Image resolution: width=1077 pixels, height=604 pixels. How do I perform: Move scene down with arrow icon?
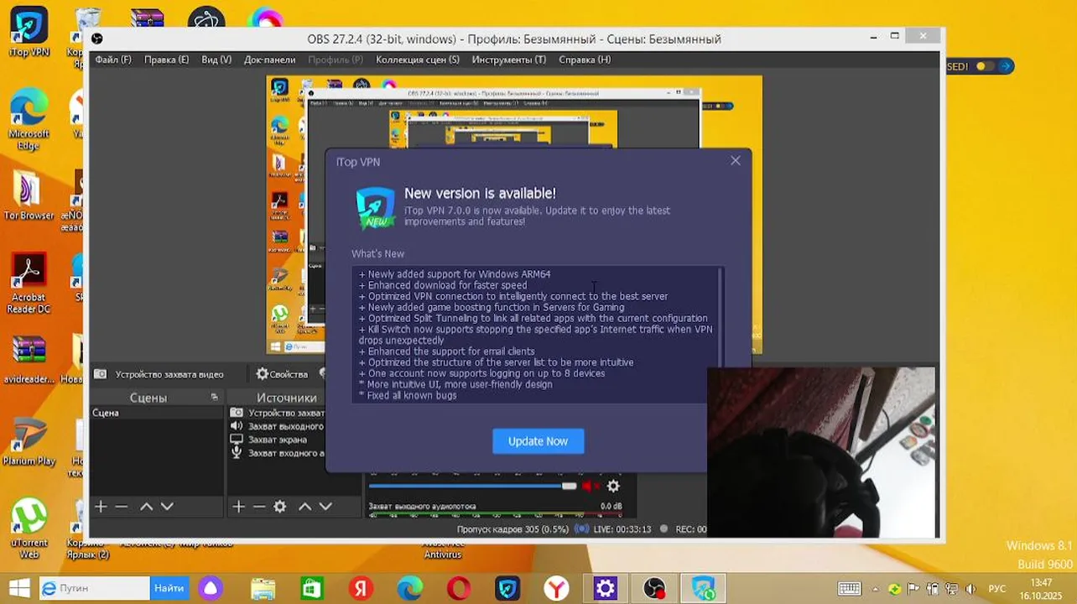tap(167, 506)
